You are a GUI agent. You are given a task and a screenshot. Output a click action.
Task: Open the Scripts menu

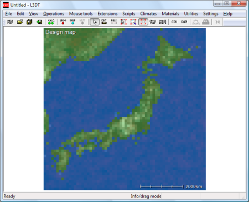(x=129, y=14)
